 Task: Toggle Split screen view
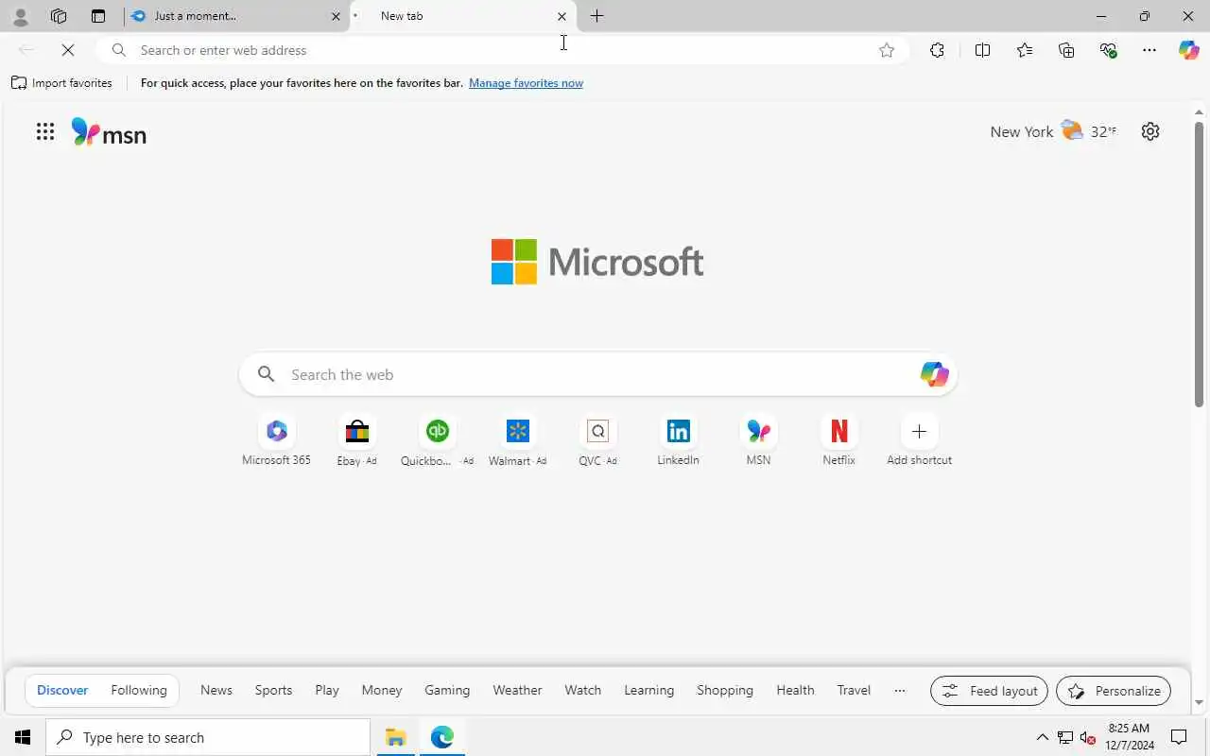pos(982,50)
